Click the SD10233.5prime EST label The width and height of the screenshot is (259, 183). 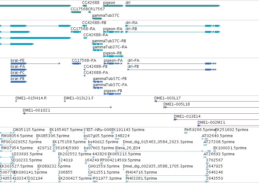pos(26,161)
